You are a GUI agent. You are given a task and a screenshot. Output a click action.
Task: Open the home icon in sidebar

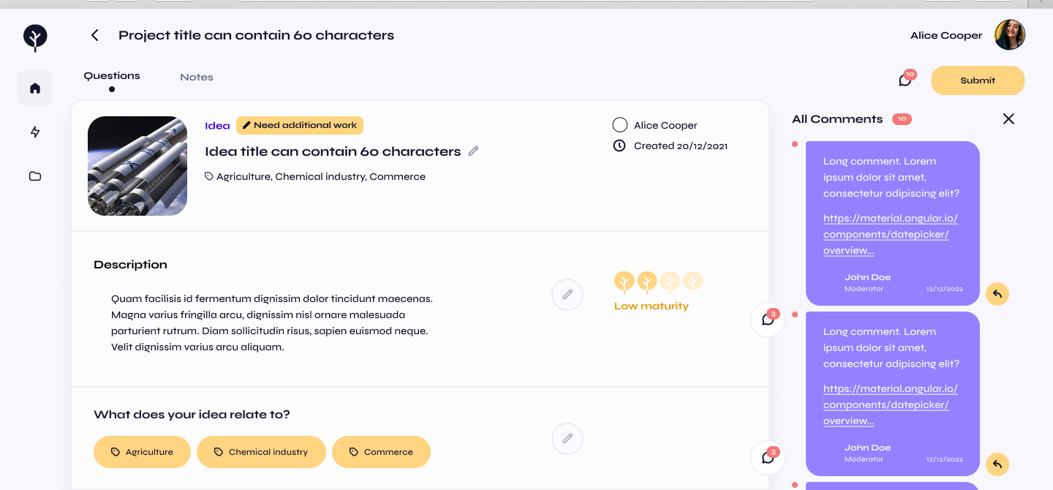click(35, 88)
